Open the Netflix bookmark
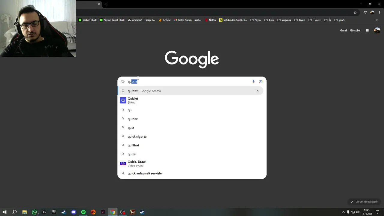The height and width of the screenshot is (216, 384). coord(210,20)
